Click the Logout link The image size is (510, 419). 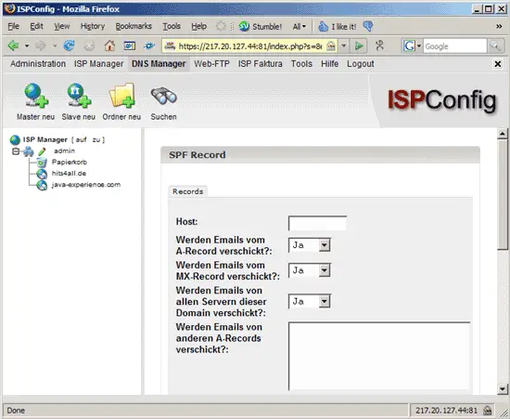coord(361,64)
